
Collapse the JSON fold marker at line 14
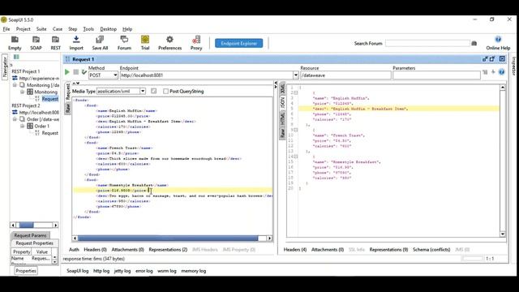(x=295, y=157)
